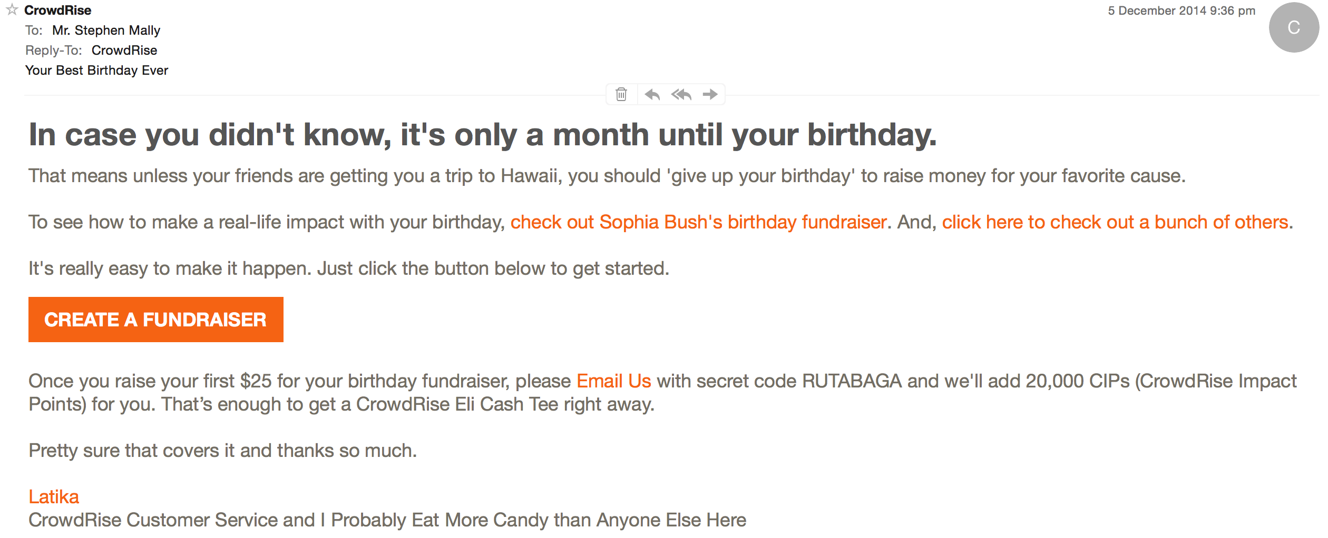
Task: Star this CrowdRise email
Action: click(12, 9)
